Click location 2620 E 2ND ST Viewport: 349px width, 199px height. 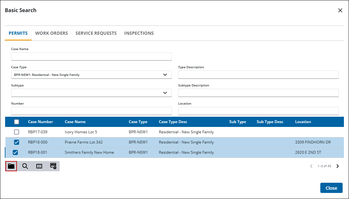[308, 152]
